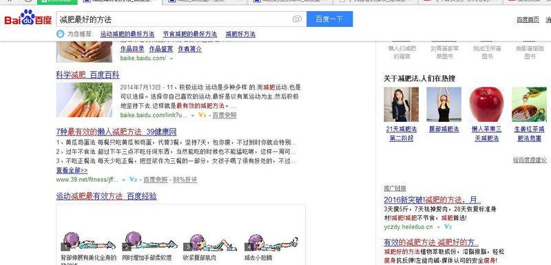Click the carrots thumbnail image

click(x=84, y=100)
